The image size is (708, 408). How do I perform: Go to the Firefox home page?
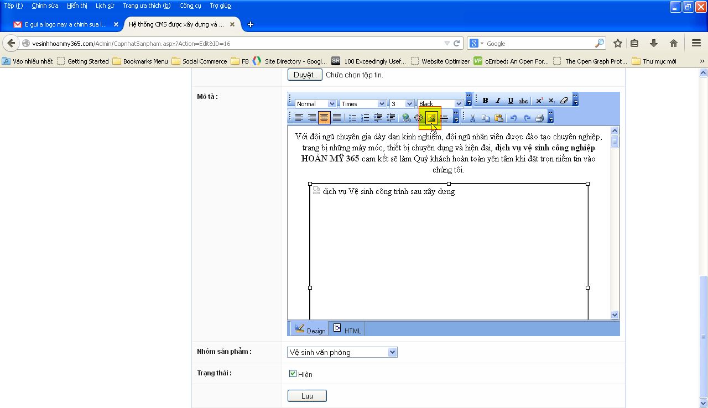click(x=674, y=43)
